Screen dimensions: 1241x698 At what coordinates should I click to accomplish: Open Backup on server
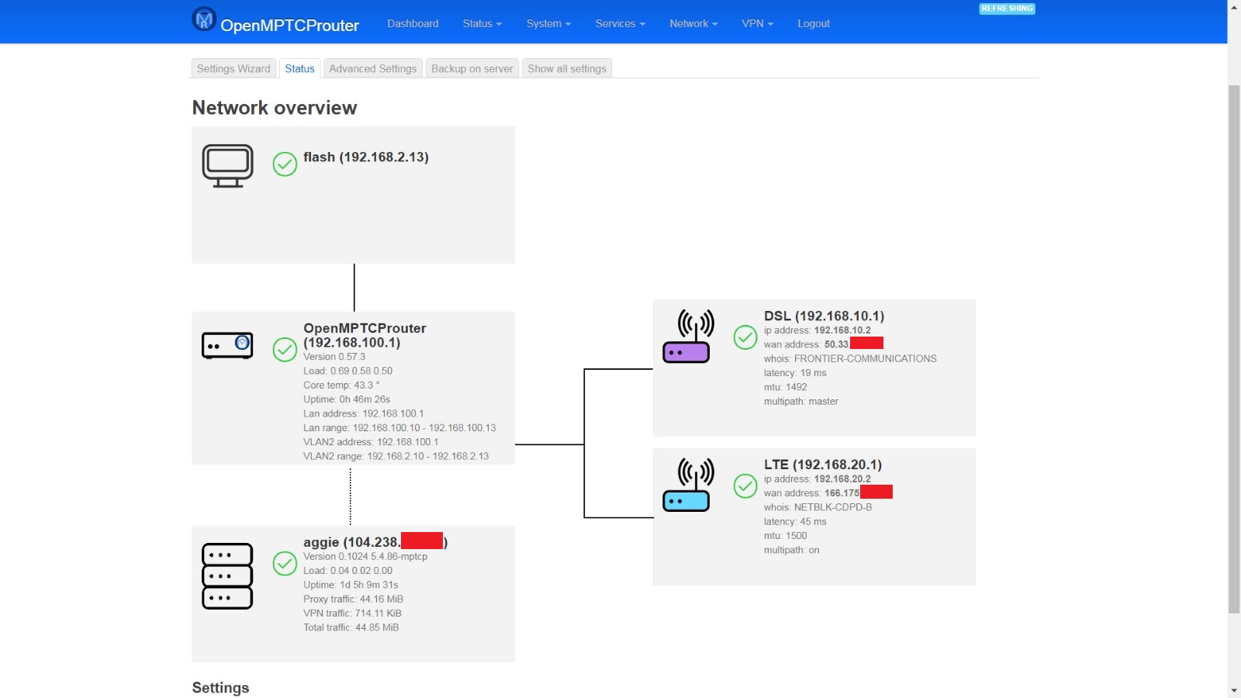click(x=472, y=68)
